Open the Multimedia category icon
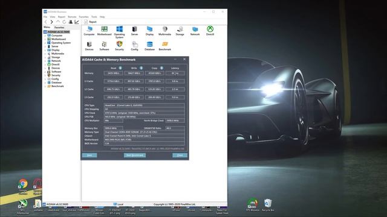387x217 pixels. [x=164, y=31]
